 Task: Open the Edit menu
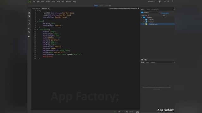click(x=38, y=2)
